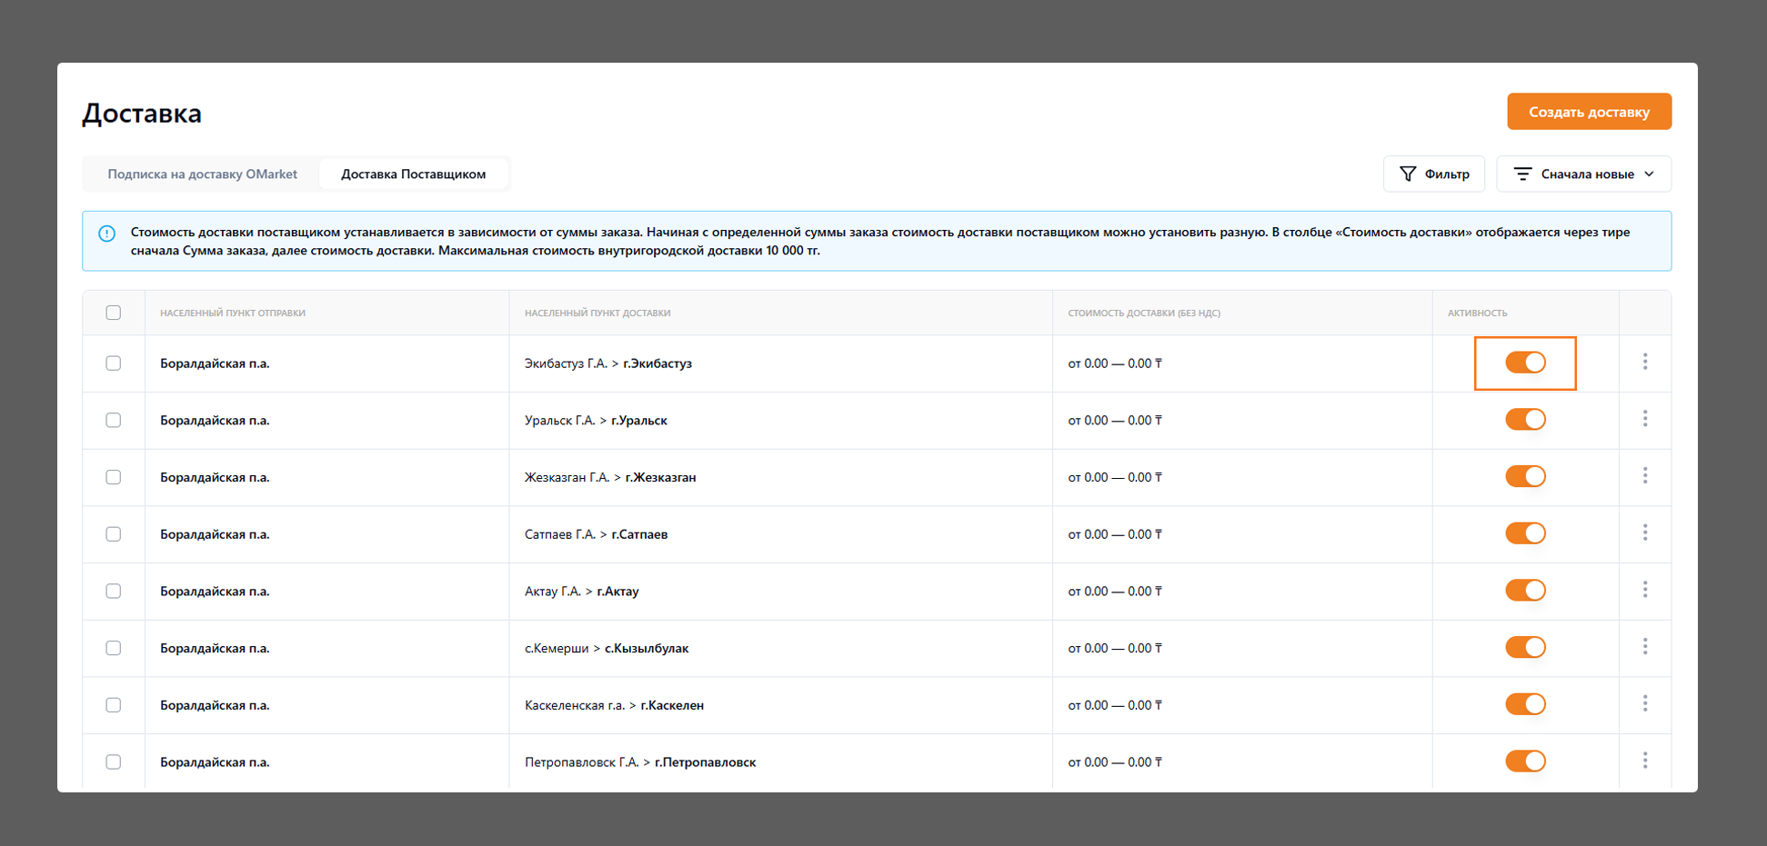Toggle activity switch for Экибастуз delivery

pos(1525,363)
